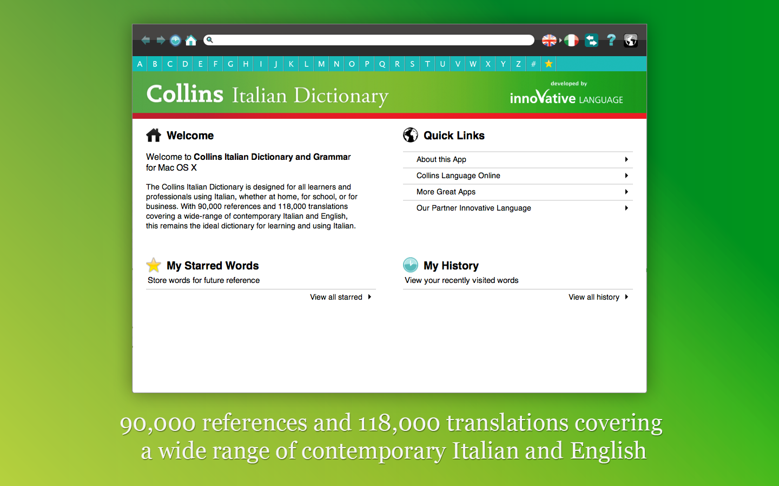Browse words under letter E tab

[x=200, y=64]
